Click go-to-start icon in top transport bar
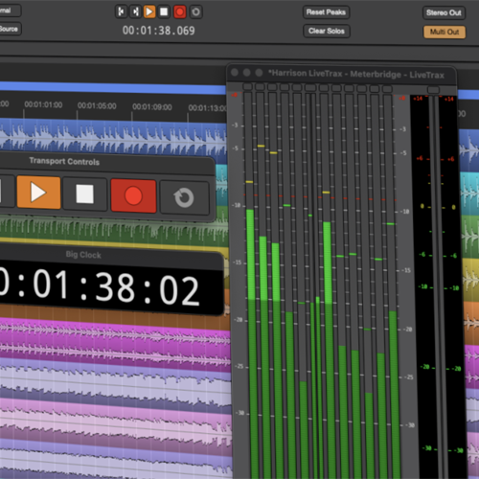The width and height of the screenshot is (479, 479). click(x=121, y=11)
